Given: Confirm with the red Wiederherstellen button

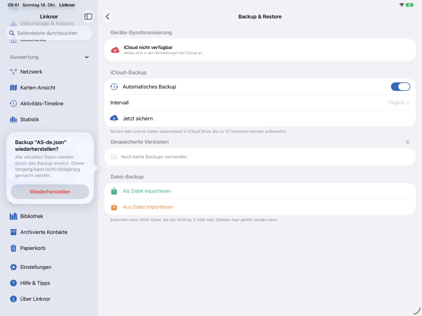Looking at the screenshot, I should [50, 192].
